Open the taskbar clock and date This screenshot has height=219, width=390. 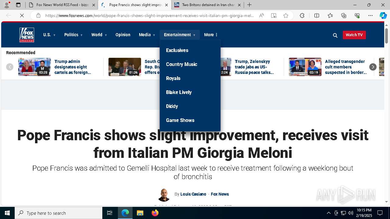(x=364, y=213)
